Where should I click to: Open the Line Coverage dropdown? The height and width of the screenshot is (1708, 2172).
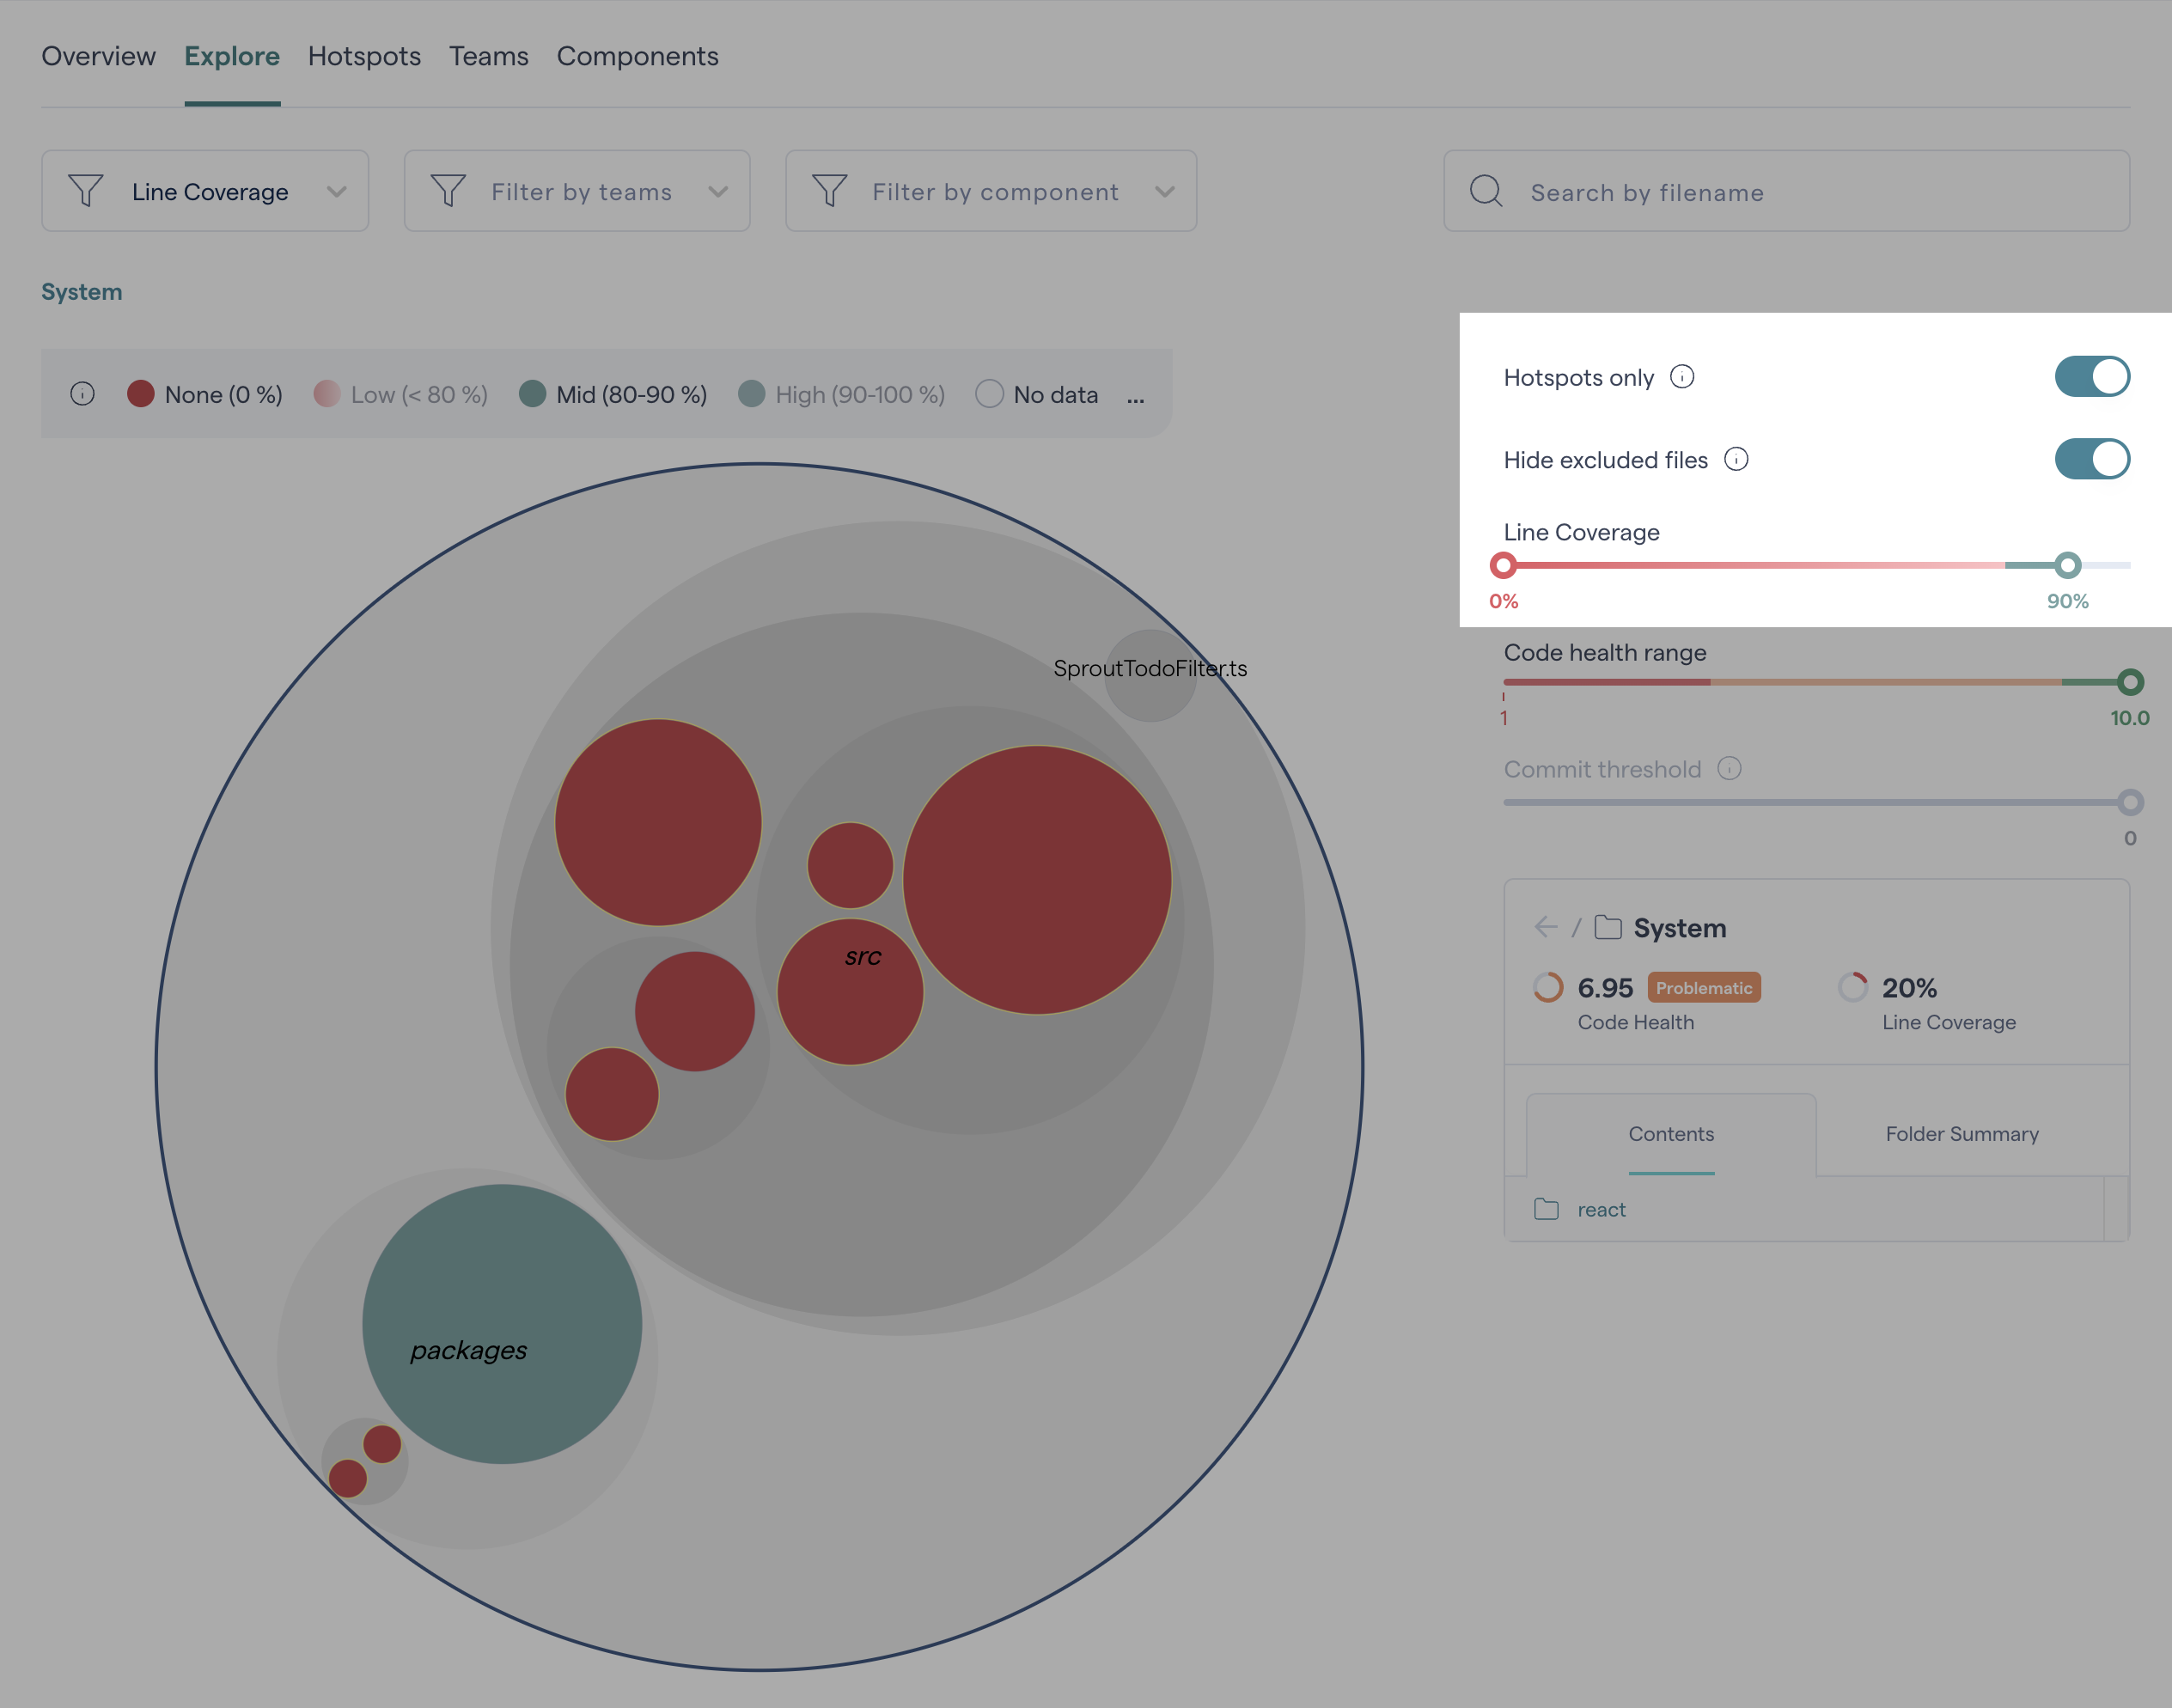coord(205,192)
